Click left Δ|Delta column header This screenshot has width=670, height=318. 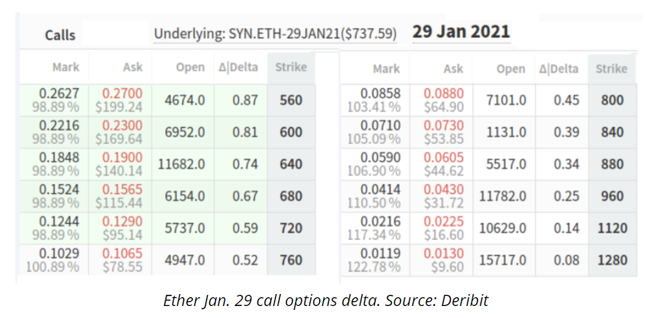pos(238,67)
